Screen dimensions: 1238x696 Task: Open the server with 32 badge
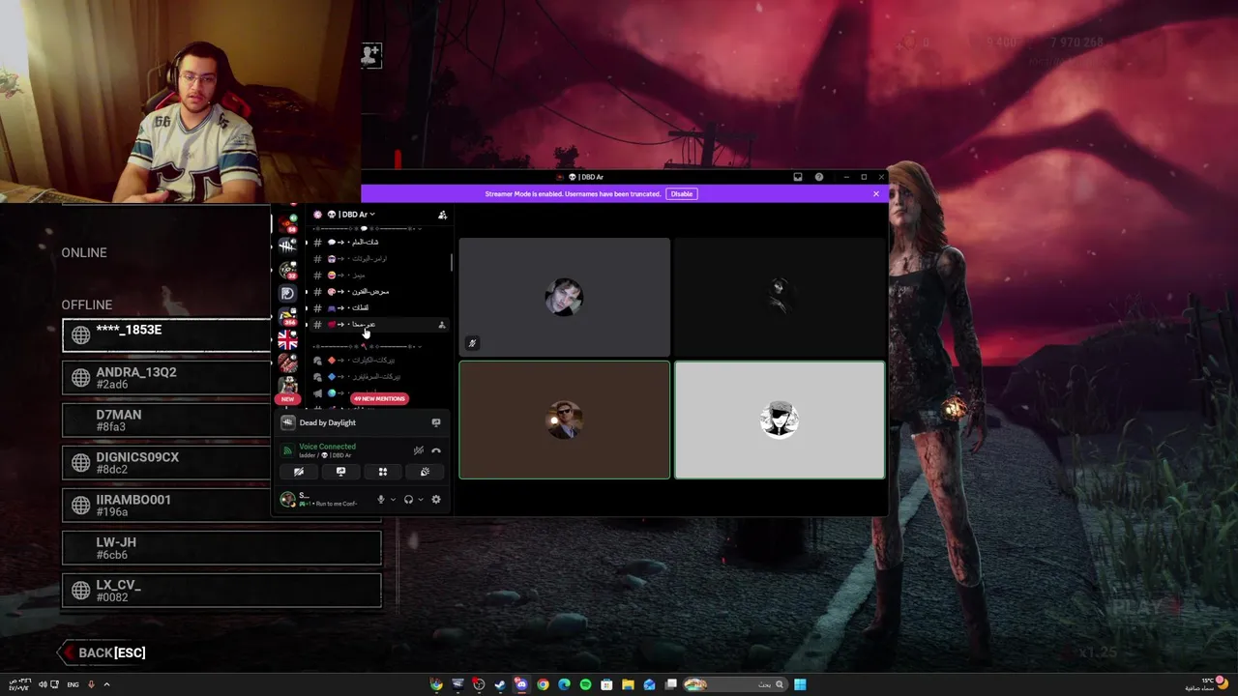pyautogui.click(x=287, y=271)
